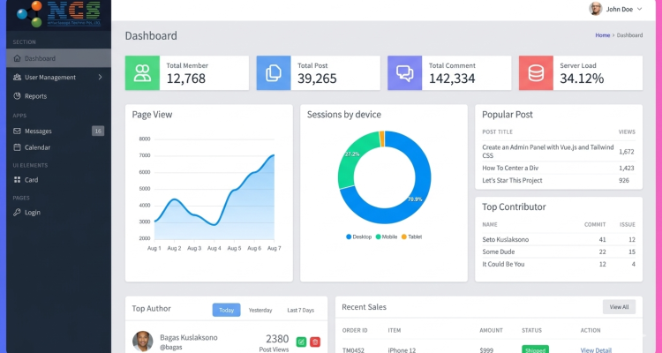Click the View All button in Recent Sales
The image size is (662, 353).
click(619, 307)
